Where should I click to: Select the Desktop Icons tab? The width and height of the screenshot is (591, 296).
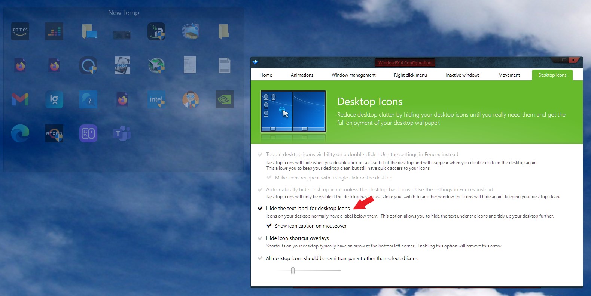tap(552, 75)
